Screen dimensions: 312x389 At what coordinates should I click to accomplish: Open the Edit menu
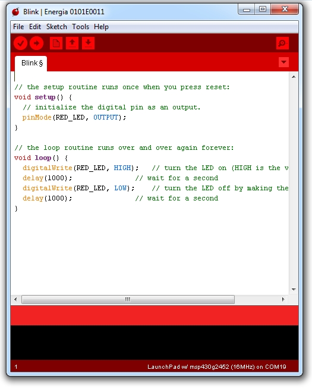pos(35,27)
